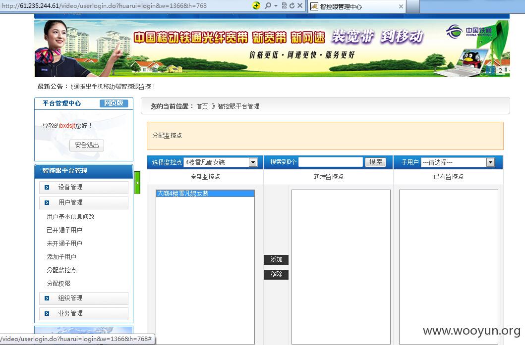Open 分配权限 page
Image resolution: width=525 pixels, height=345 pixels.
[x=58, y=284]
